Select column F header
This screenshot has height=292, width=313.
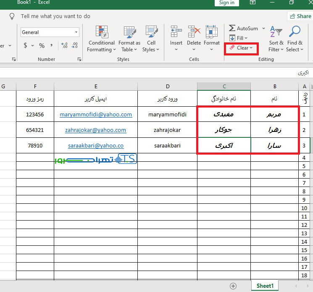pyautogui.click(x=35, y=87)
